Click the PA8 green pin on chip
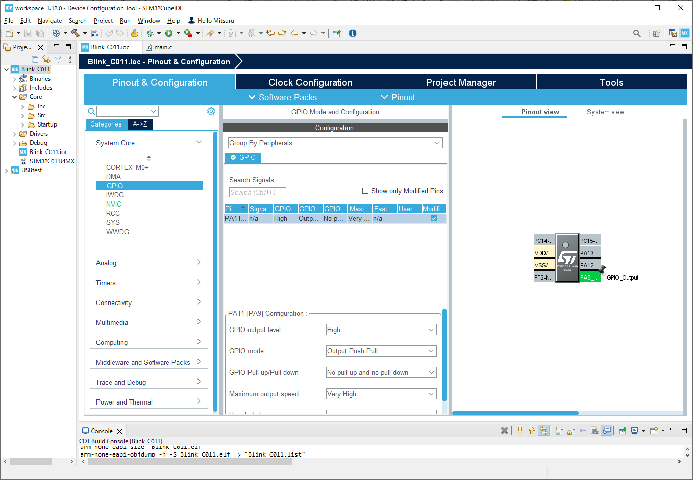The width and height of the screenshot is (693, 480). [590, 277]
